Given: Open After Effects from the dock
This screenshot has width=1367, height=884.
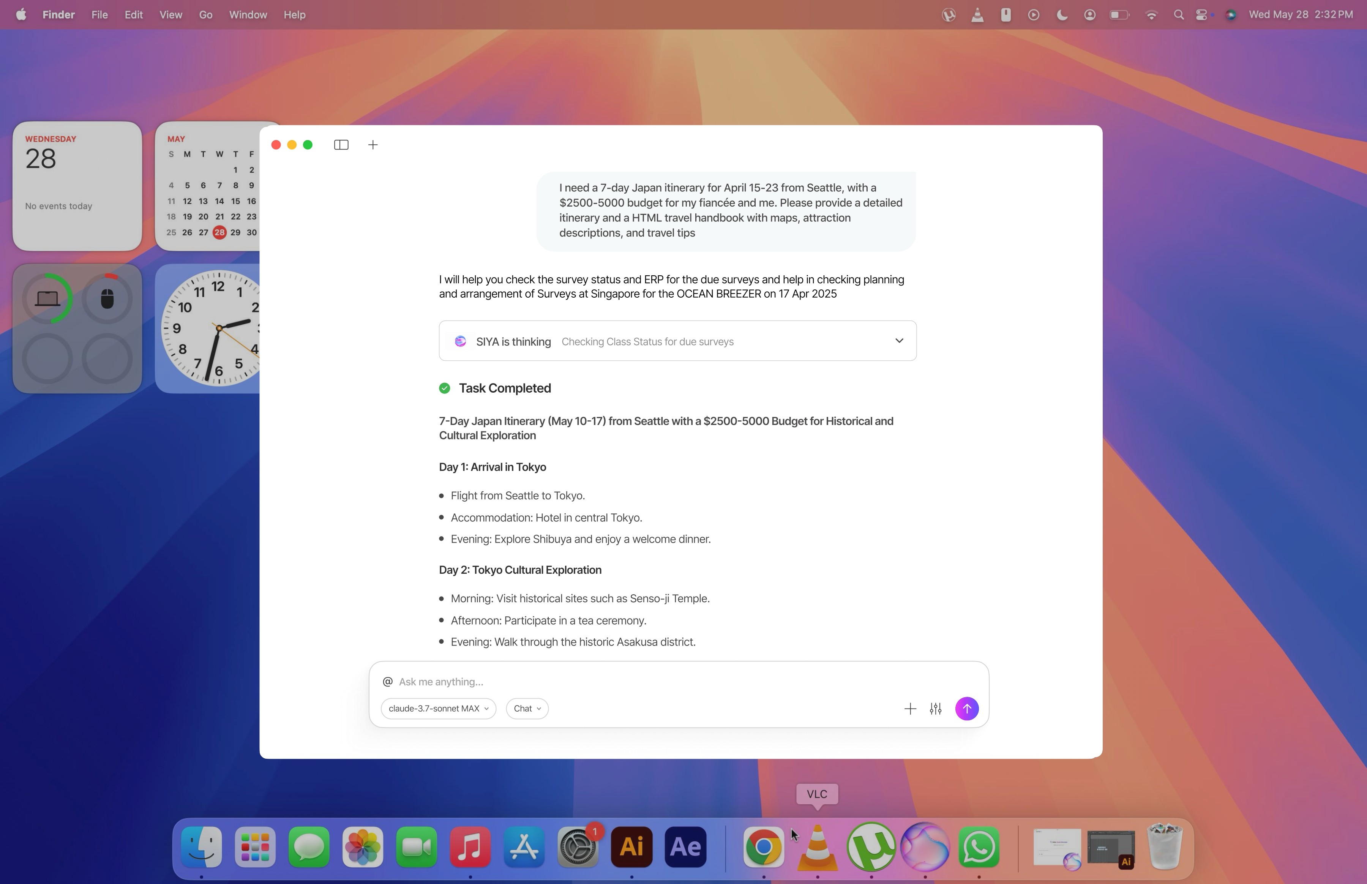Looking at the screenshot, I should pyautogui.click(x=685, y=847).
